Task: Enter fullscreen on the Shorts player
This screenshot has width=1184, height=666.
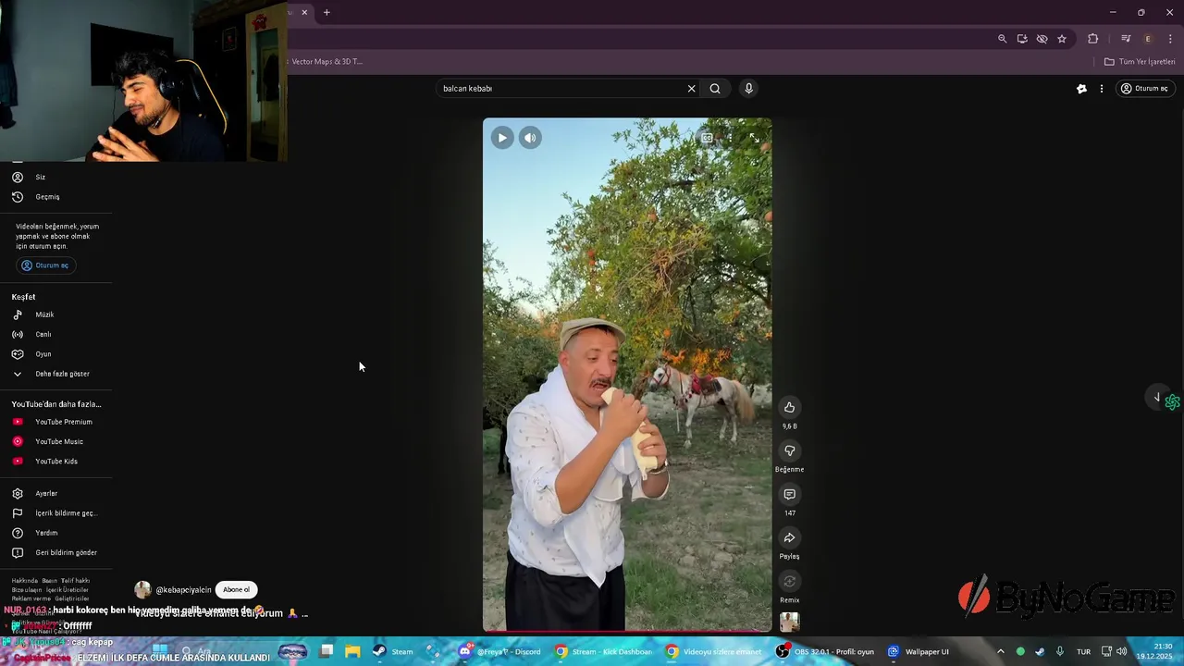Action: coord(754,138)
